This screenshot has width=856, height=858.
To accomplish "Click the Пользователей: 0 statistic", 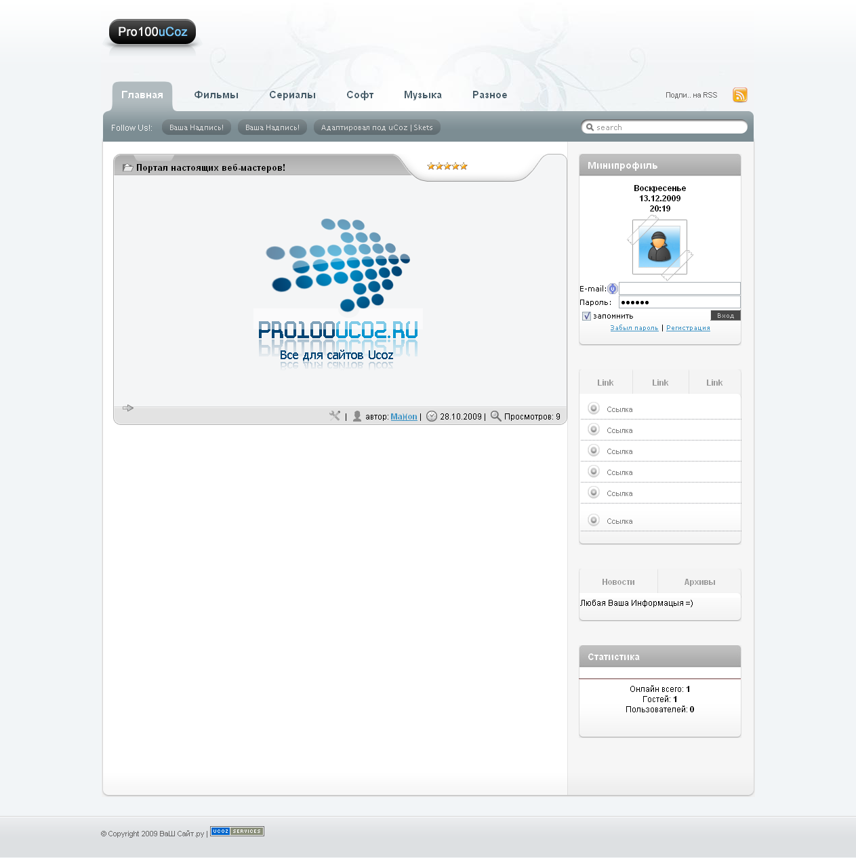I will pyautogui.click(x=660, y=710).
